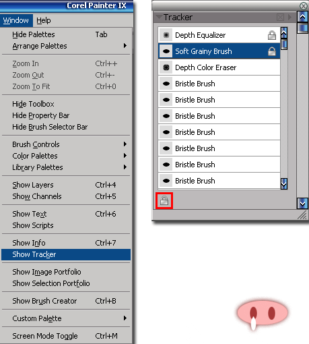Toggle the lock on Depth Equalizer entry
309x344 pixels.
click(272, 35)
